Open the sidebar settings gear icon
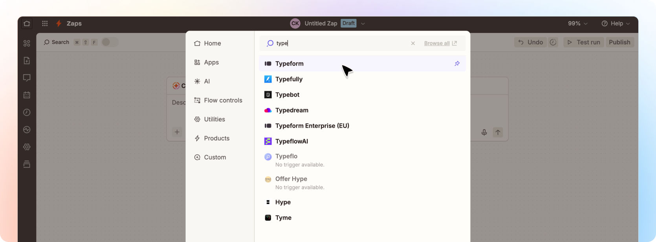The width and height of the screenshot is (656, 242). pos(27,147)
